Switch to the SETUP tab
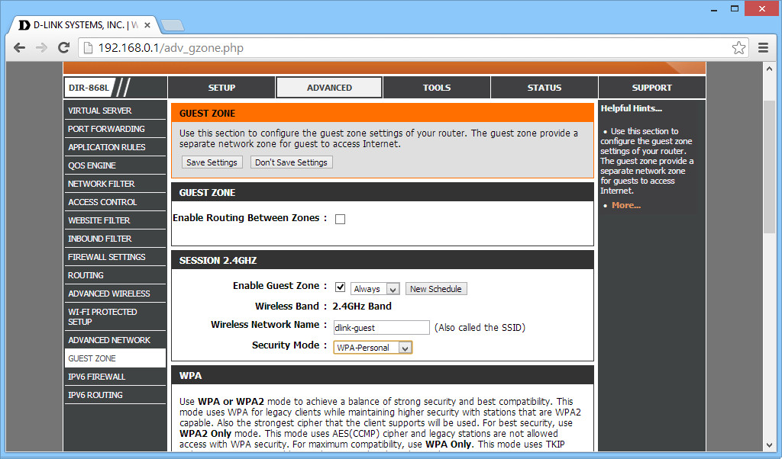782x459 pixels. click(x=221, y=88)
